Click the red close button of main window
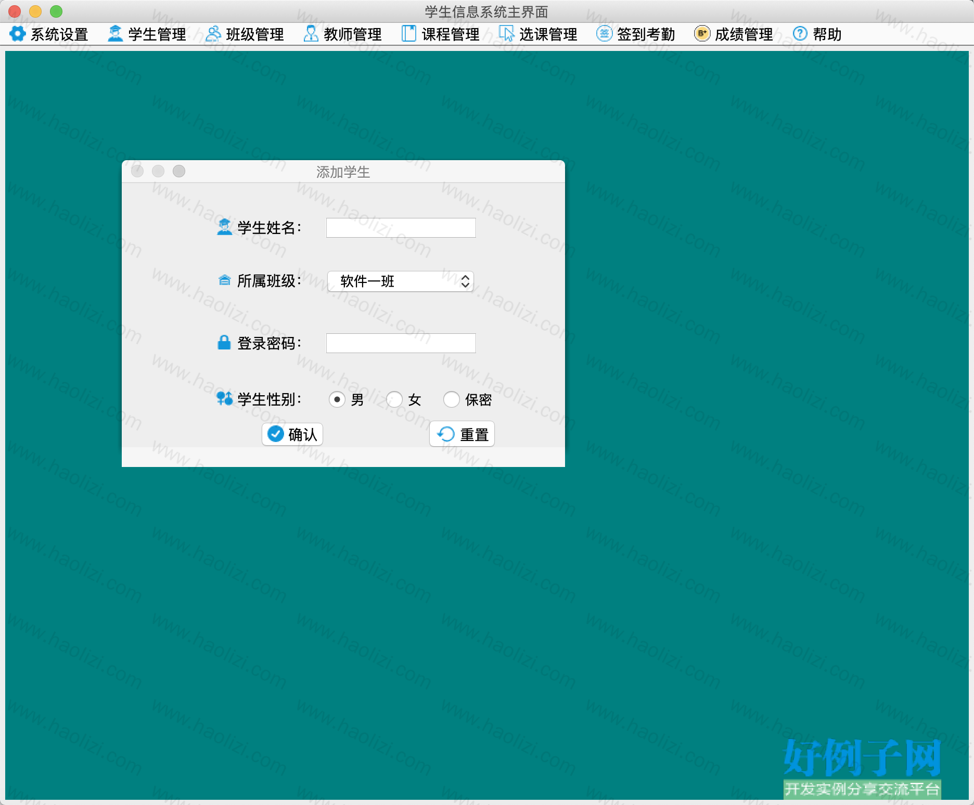This screenshot has width=974, height=805. (15, 11)
